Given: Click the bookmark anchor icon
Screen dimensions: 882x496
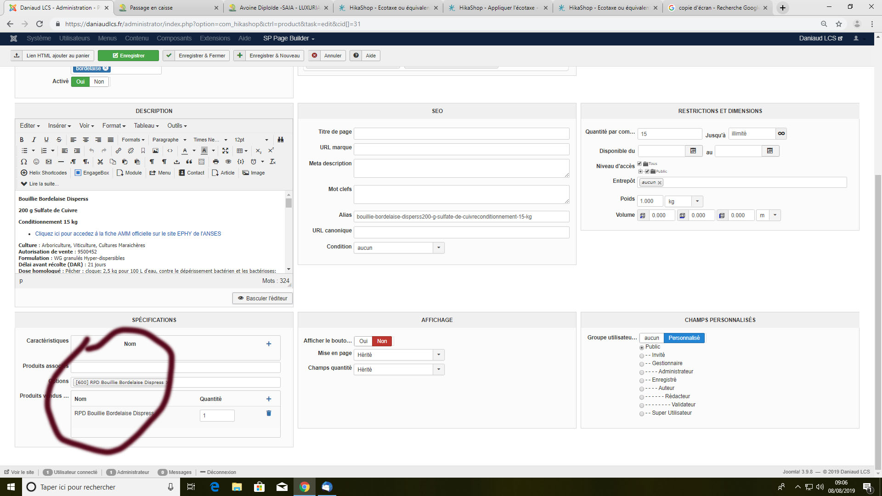Looking at the screenshot, I should point(143,151).
